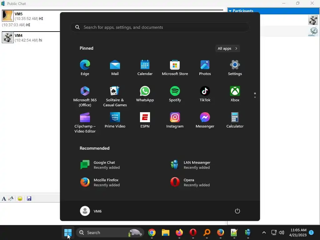Screen dimensions: 320x240
Task: Open File Explorer from taskbar
Action: (166, 232)
